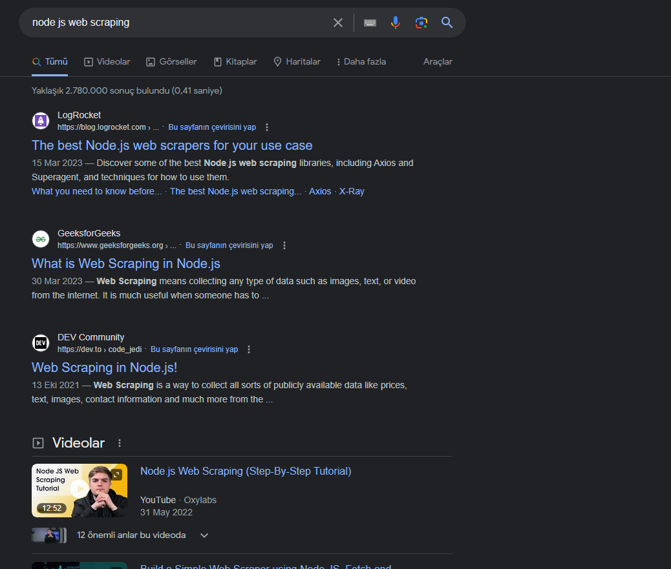Click the https://dev.to › code_jedi URL text

[x=100, y=349]
